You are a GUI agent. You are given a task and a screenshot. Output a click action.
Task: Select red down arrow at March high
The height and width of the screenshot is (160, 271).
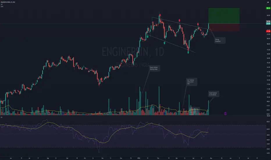point(179,20)
